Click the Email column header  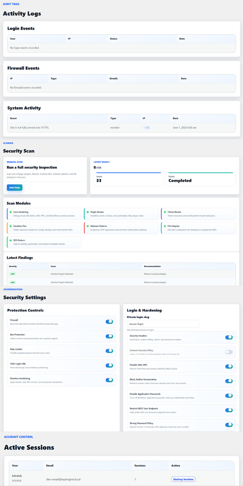50,466
